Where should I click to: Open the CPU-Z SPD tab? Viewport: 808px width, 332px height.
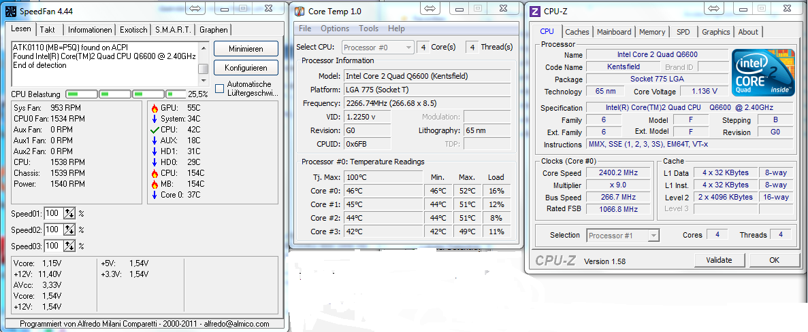coord(683,32)
